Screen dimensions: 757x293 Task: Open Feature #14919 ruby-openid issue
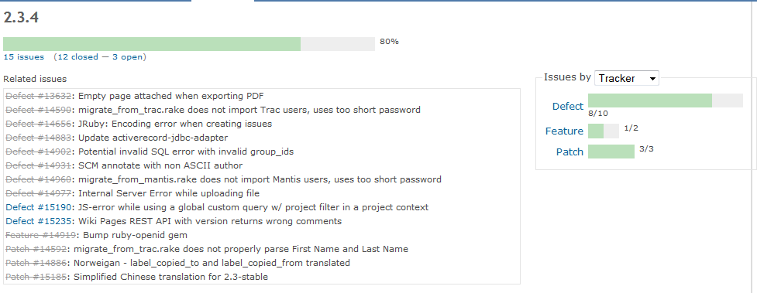click(41, 235)
